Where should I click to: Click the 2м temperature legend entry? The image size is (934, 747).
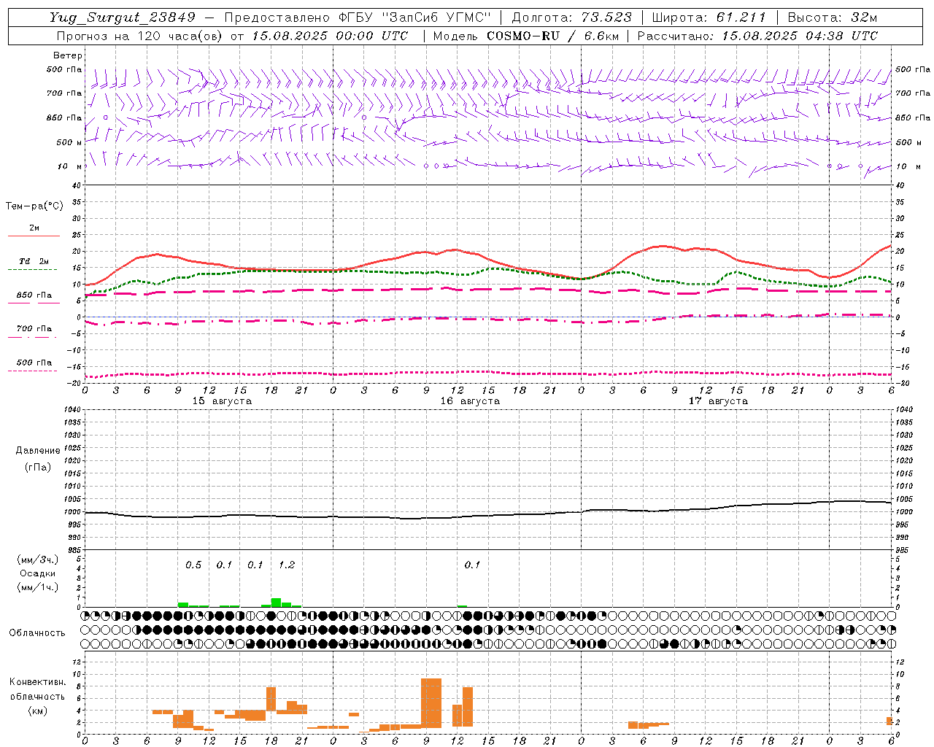coord(34,228)
